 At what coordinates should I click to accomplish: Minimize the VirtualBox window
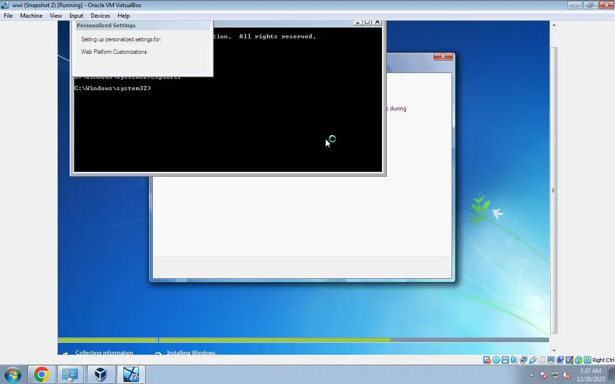(575, 5)
